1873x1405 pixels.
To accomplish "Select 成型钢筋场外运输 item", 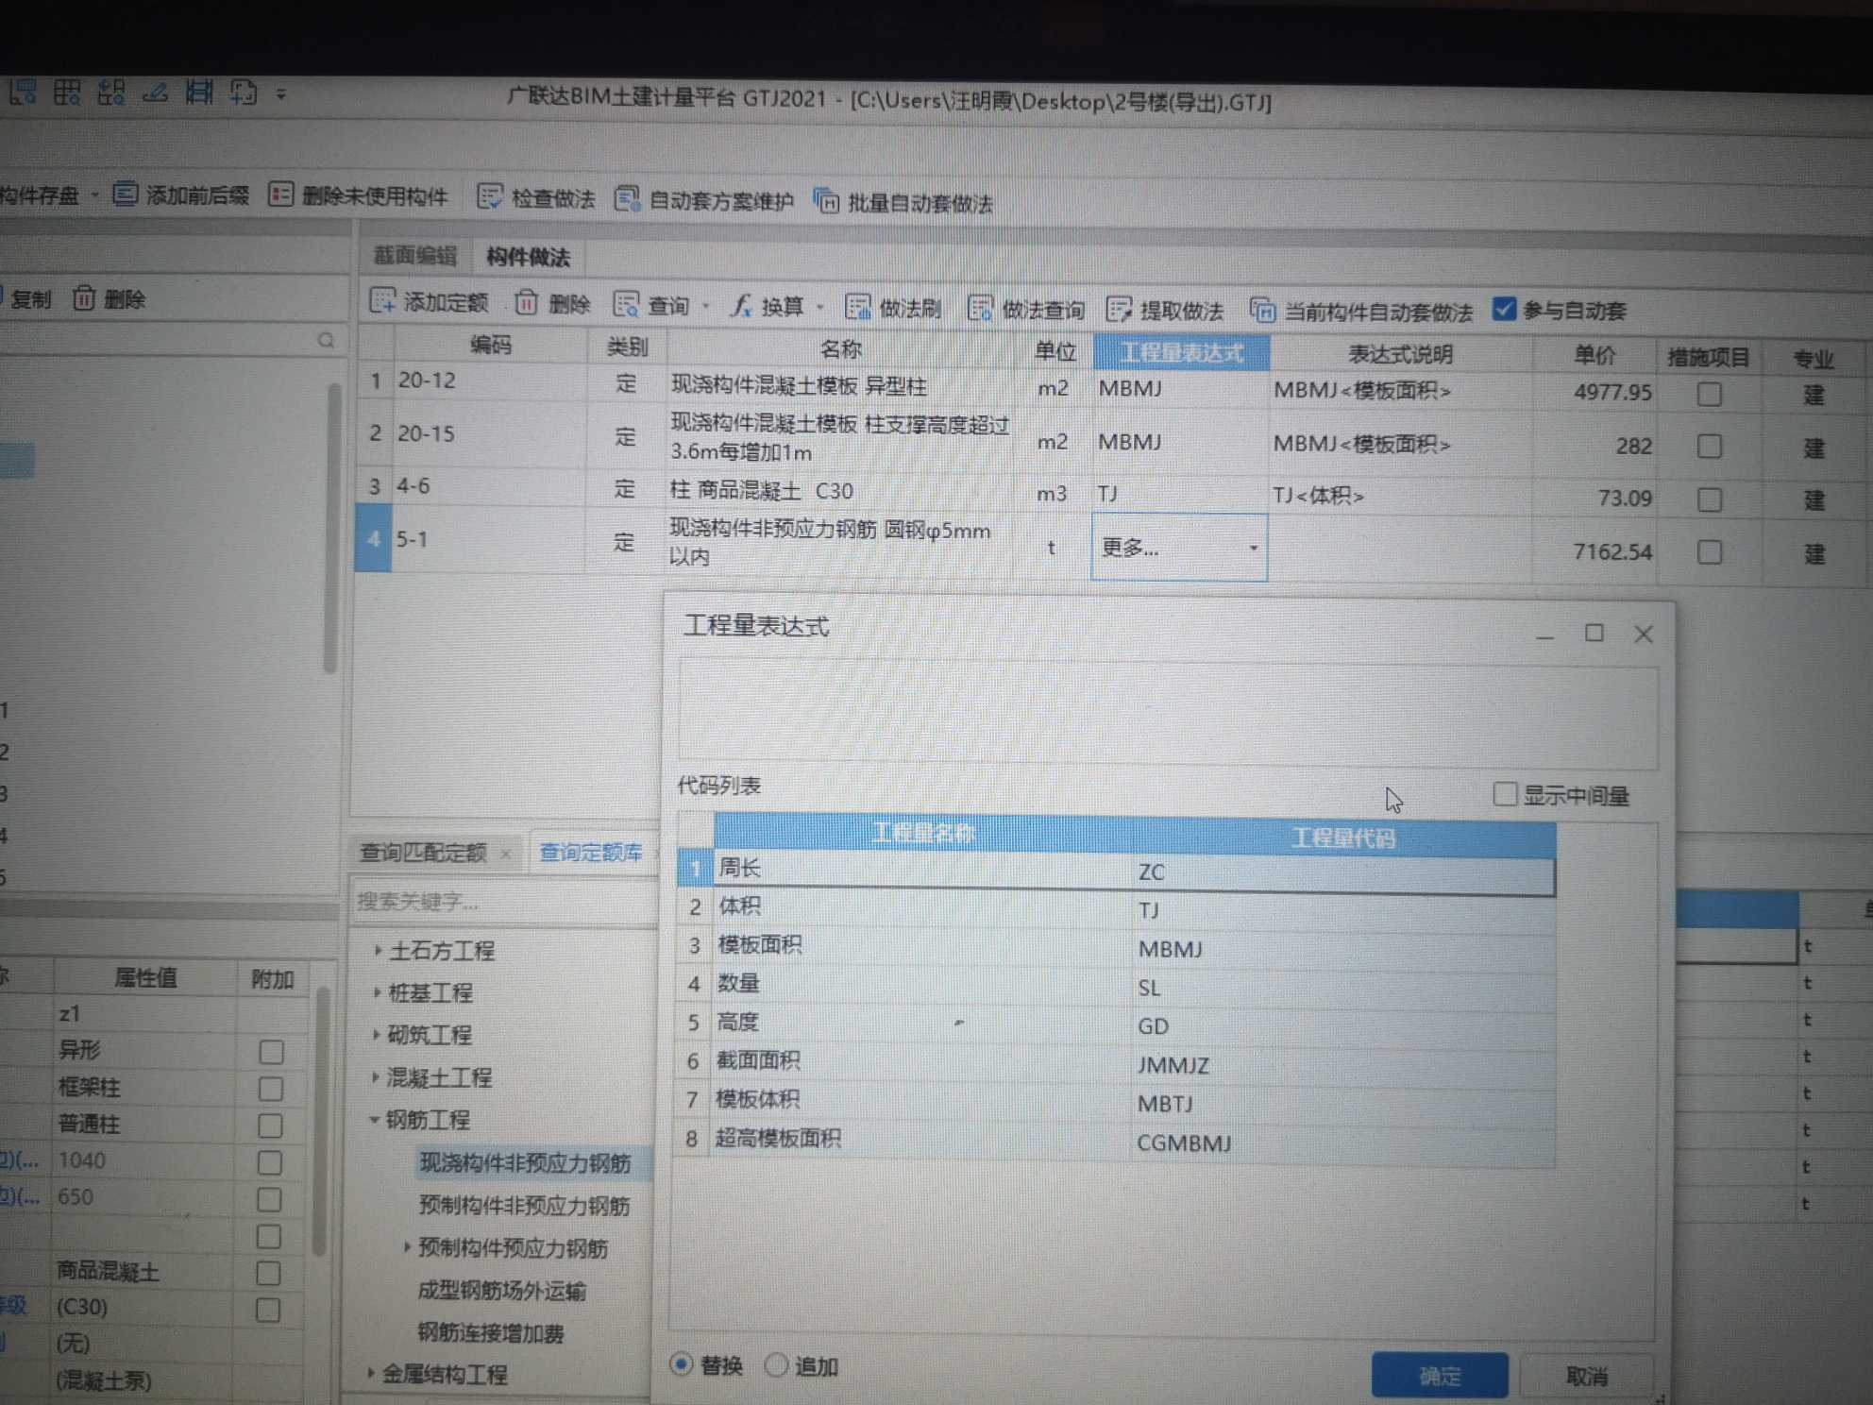I will (501, 1291).
